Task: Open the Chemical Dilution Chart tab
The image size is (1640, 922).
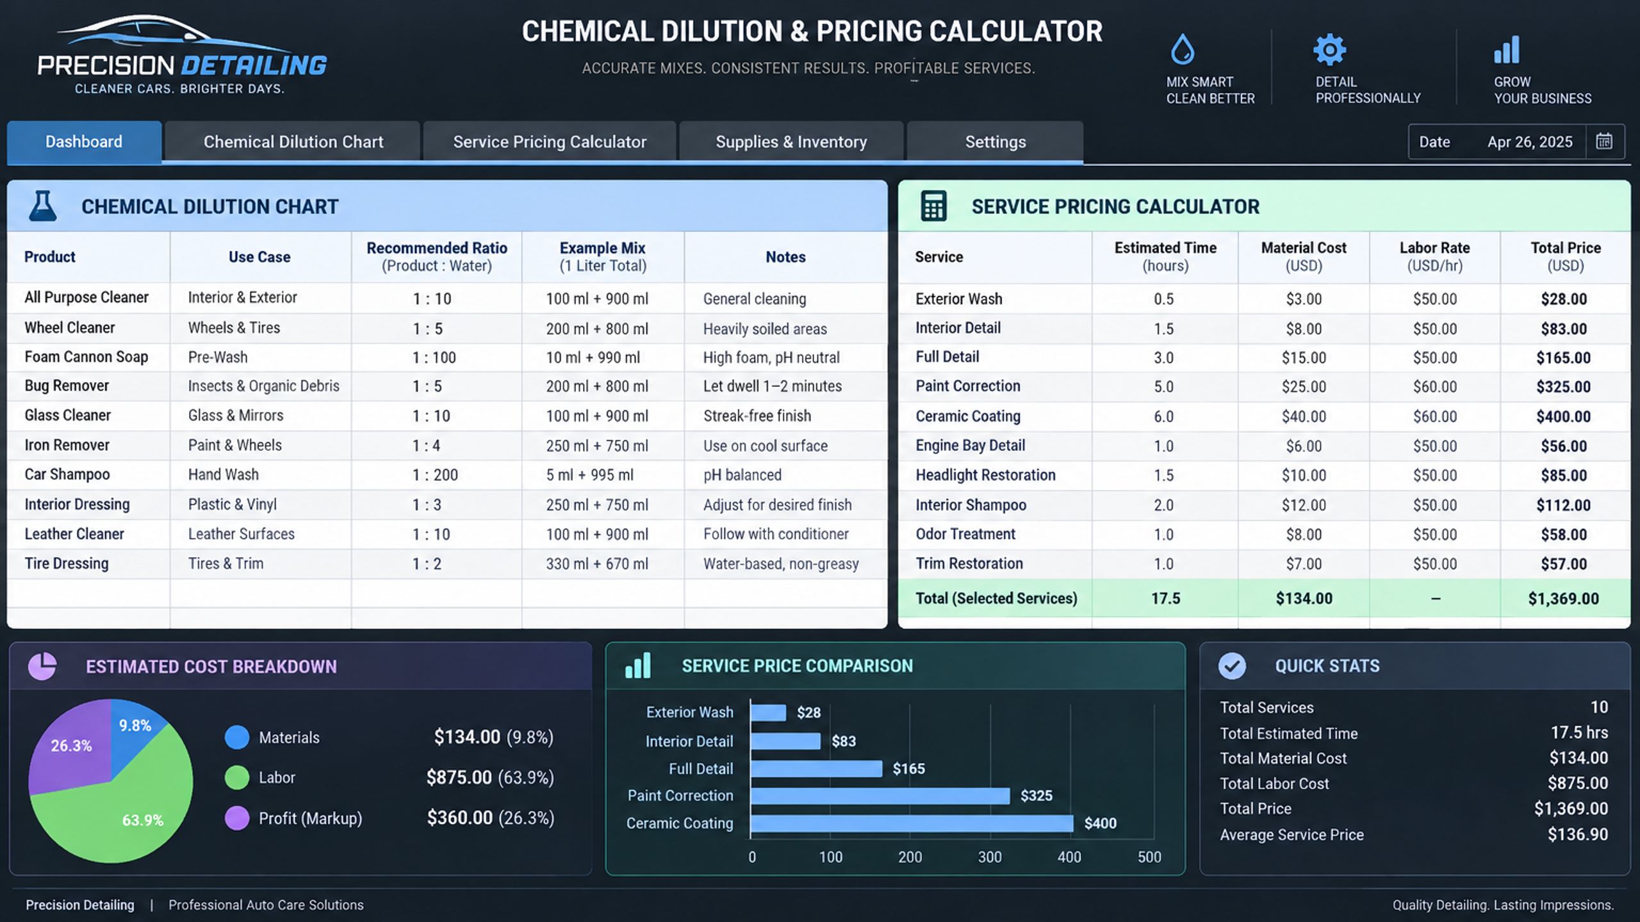Action: (x=293, y=142)
